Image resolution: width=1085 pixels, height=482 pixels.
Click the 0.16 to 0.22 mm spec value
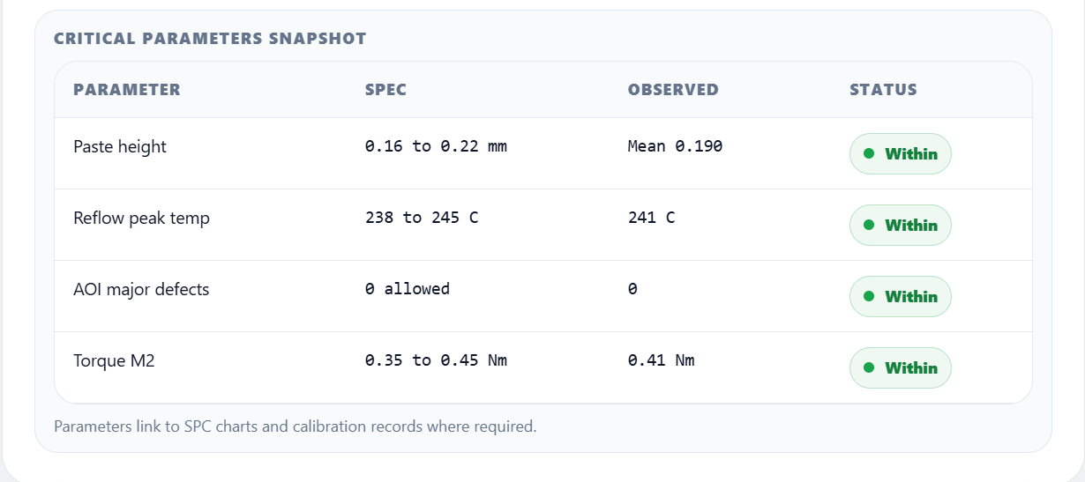coord(436,147)
